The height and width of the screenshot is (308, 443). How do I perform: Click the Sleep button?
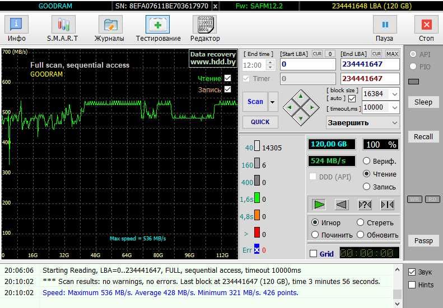pyautogui.click(x=423, y=102)
